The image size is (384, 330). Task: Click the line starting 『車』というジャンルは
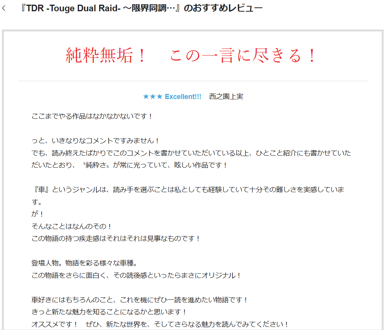188,189
